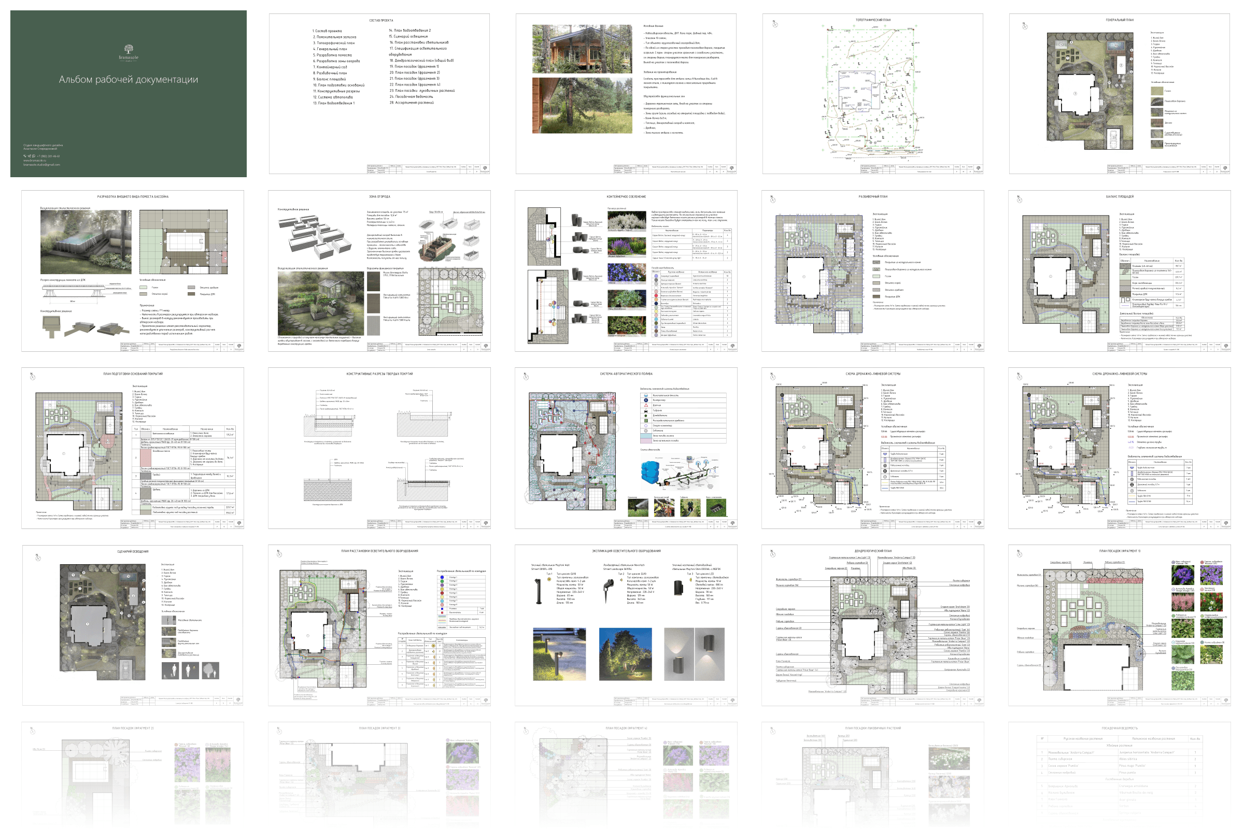Click the wall lamp Тип 3 icon
This screenshot has height=829, width=1244.
[x=678, y=588]
